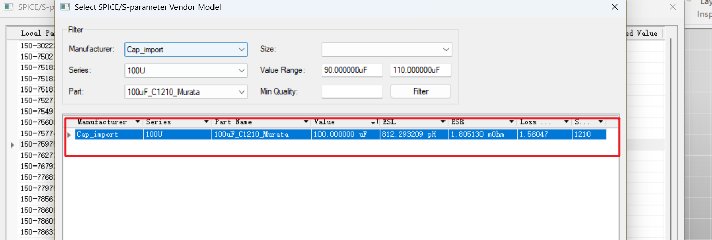Viewport: 712px width, 240px height.
Task: Open the Value column filter arrow
Action: pyautogui.click(x=374, y=122)
